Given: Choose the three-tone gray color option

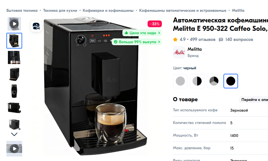Looking at the screenshot, I should click(214, 81).
